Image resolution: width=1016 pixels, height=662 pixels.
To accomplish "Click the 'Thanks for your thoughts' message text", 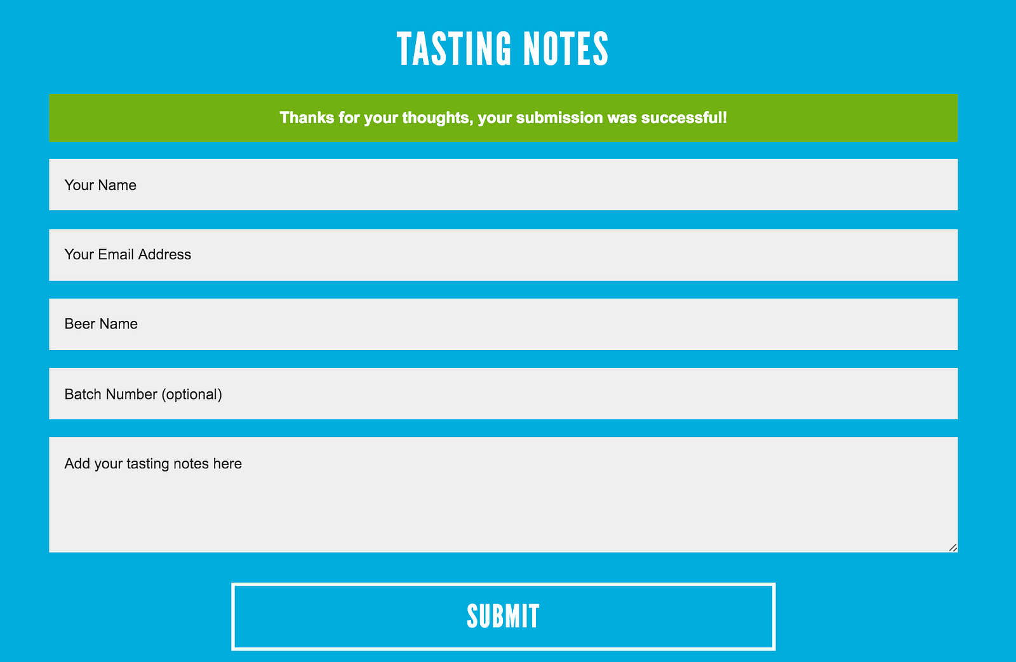I will (503, 118).
